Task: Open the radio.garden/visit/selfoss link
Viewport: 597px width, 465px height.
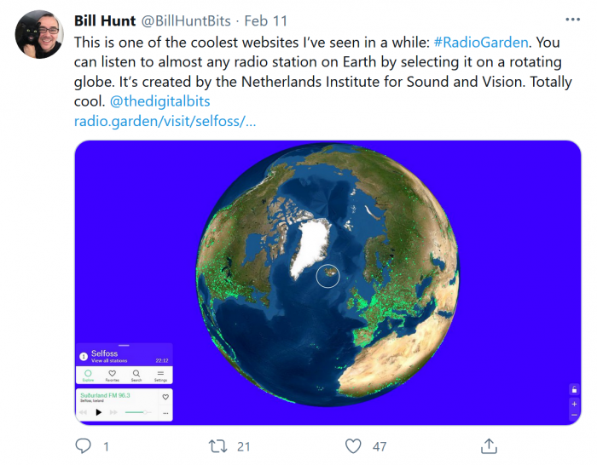Action: (x=165, y=121)
